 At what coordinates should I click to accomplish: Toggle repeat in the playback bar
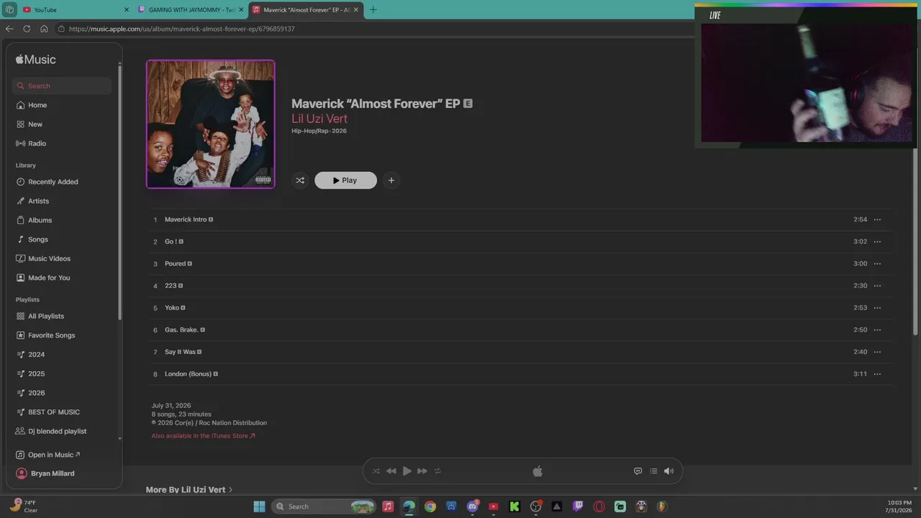tap(437, 471)
